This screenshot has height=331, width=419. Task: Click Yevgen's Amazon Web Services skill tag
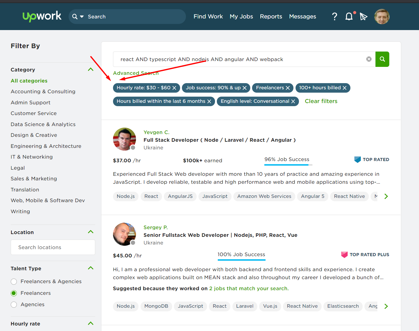point(264,196)
